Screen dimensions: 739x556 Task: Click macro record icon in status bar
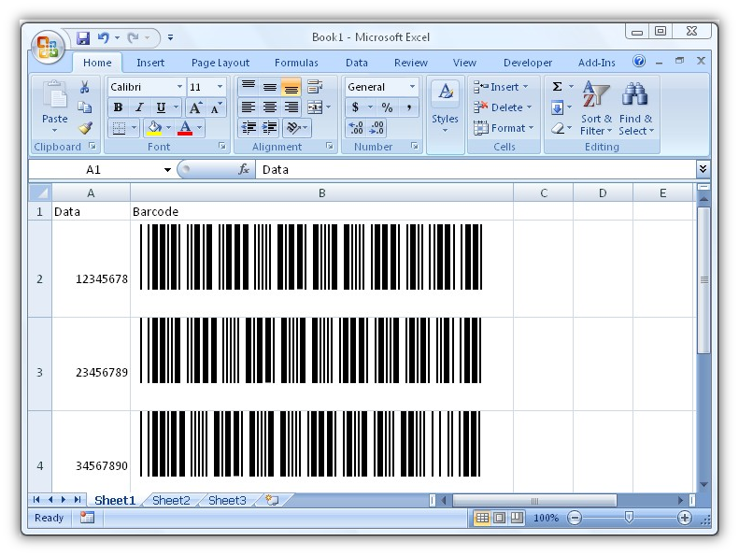87,518
